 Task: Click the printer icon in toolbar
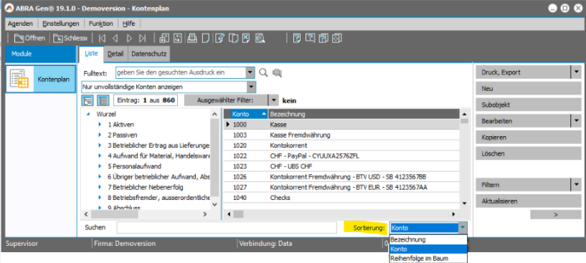(x=192, y=38)
